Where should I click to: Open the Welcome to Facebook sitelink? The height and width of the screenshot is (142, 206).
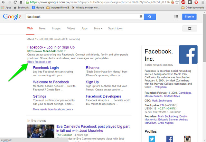(x=51, y=82)
